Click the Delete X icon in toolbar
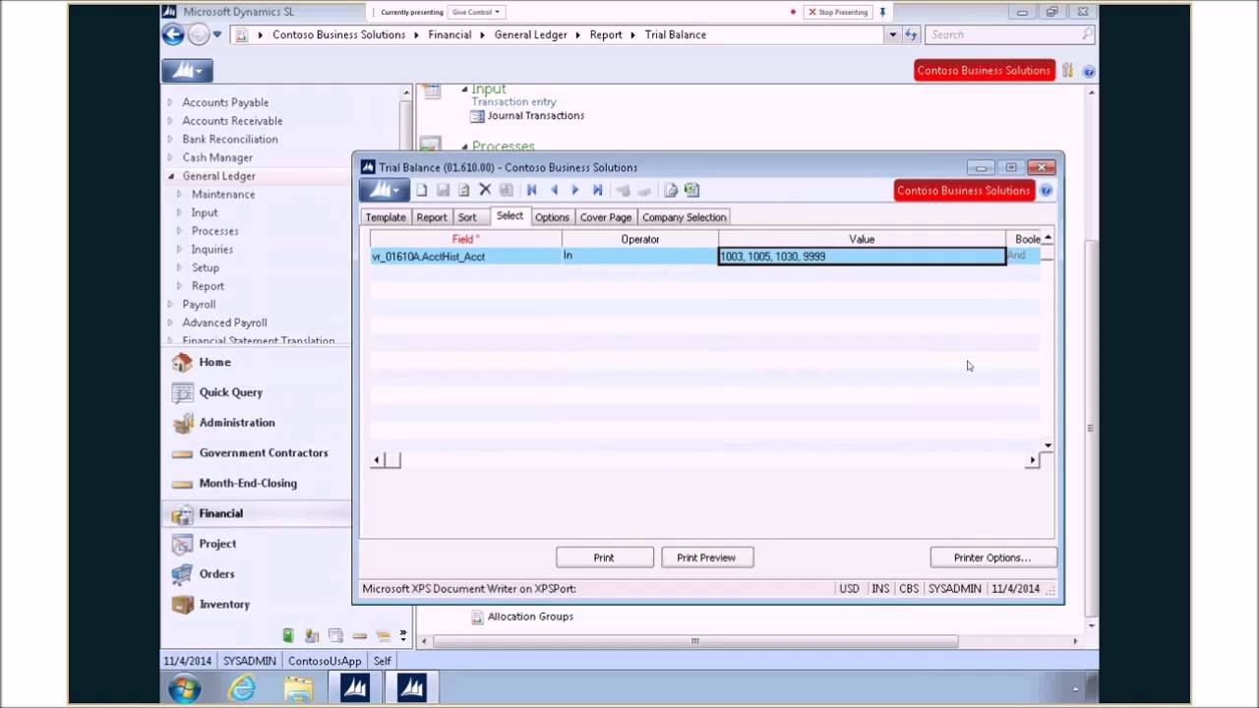Viewport: 1259px width, 708px height. (x=485, y=190)
